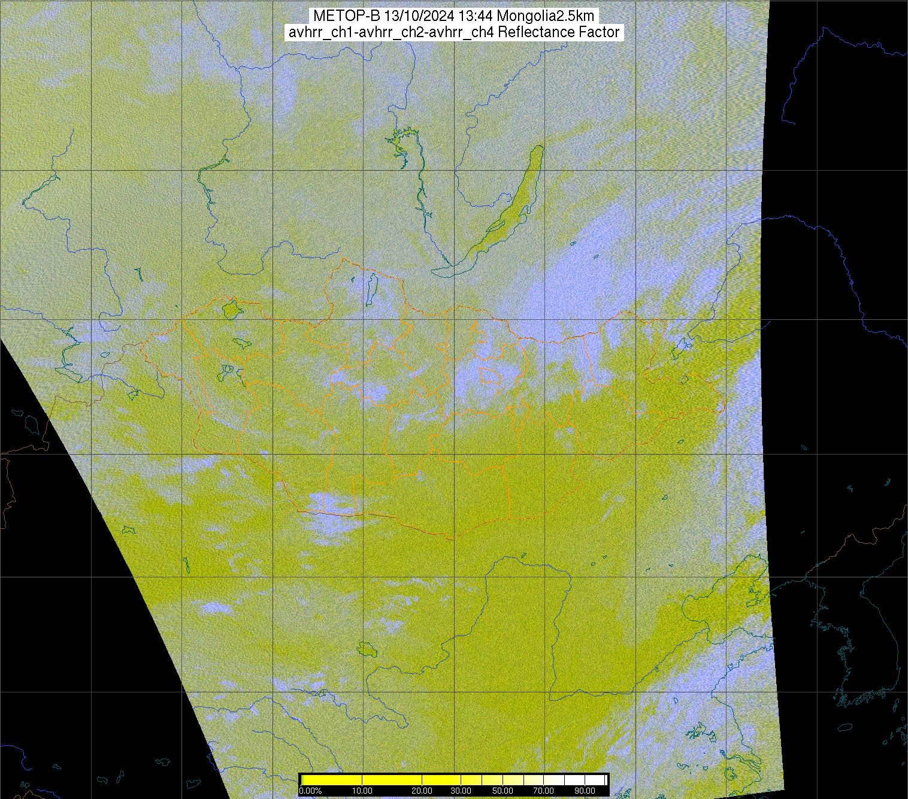908x799 pixels.
Task: Click the 20.00 colorbar label
Action: coord(422,791)
